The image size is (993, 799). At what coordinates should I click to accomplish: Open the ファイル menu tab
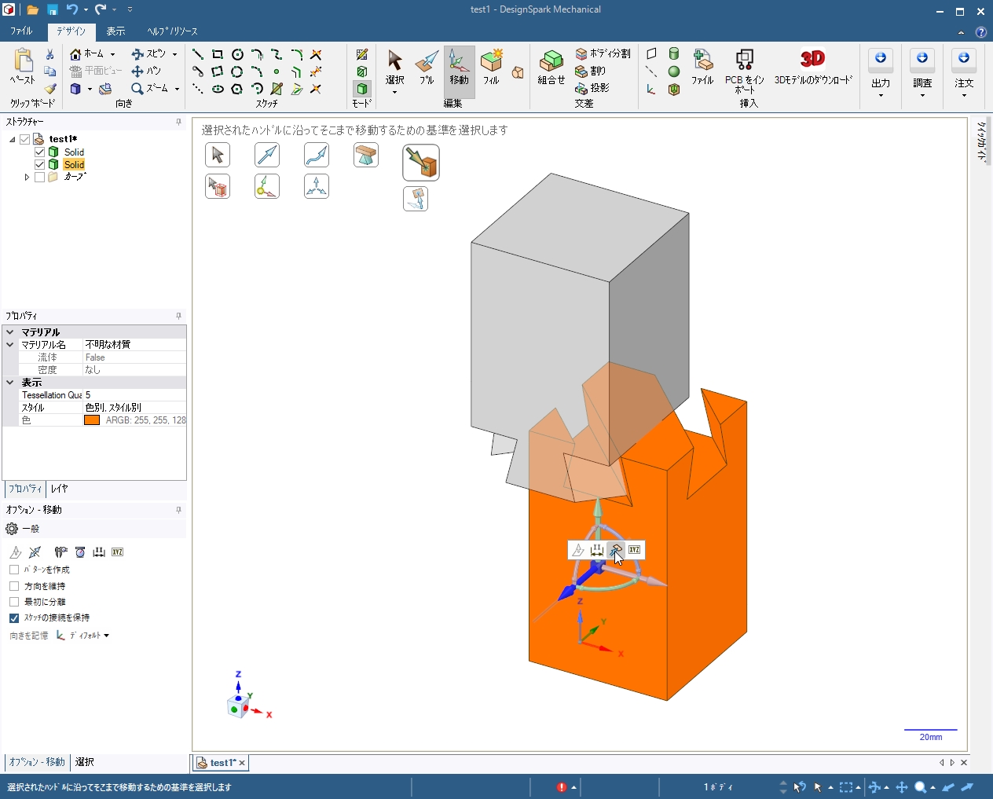coord(21,31)
